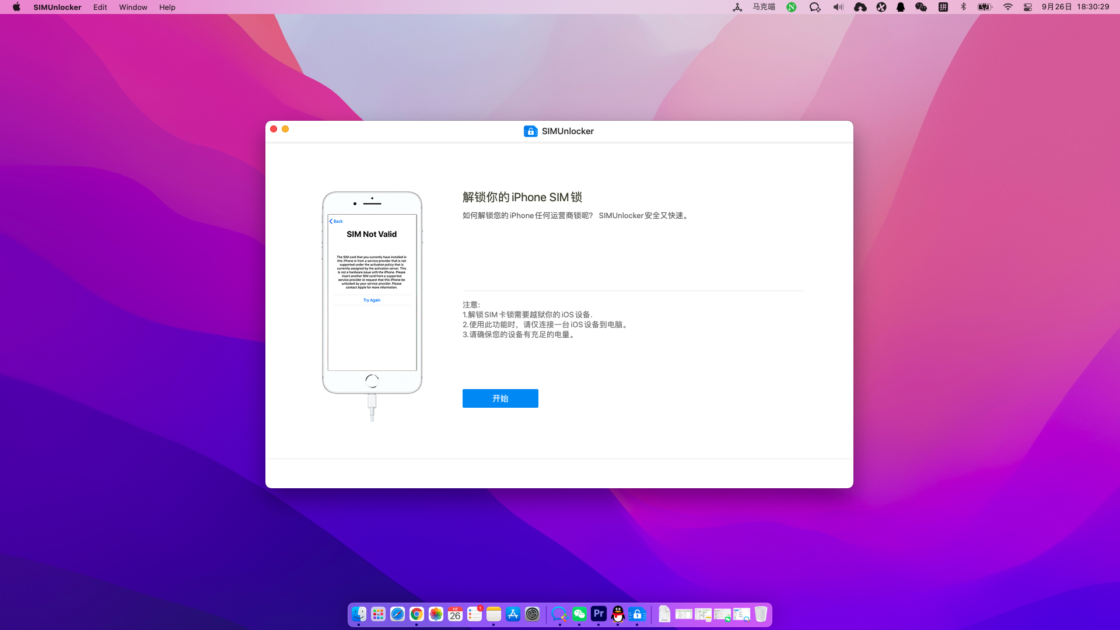Open the Trash in the Dock
Viewport: 1120px width, 630px height.
click(761, 614)
